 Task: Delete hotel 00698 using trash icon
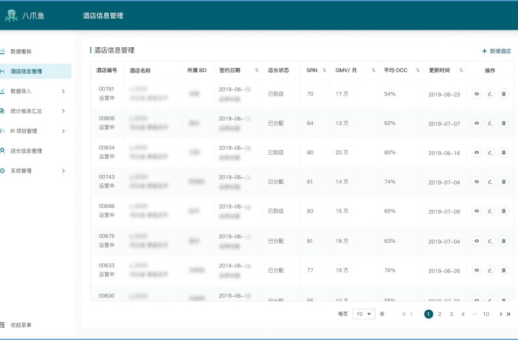pyautogui.click(x=504, y=211)
